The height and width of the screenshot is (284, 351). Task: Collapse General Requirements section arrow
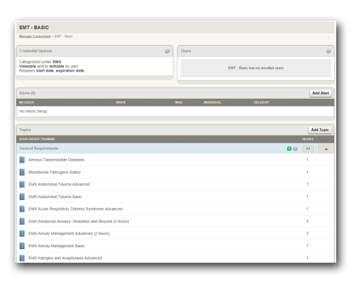click(x=327, y=148)
